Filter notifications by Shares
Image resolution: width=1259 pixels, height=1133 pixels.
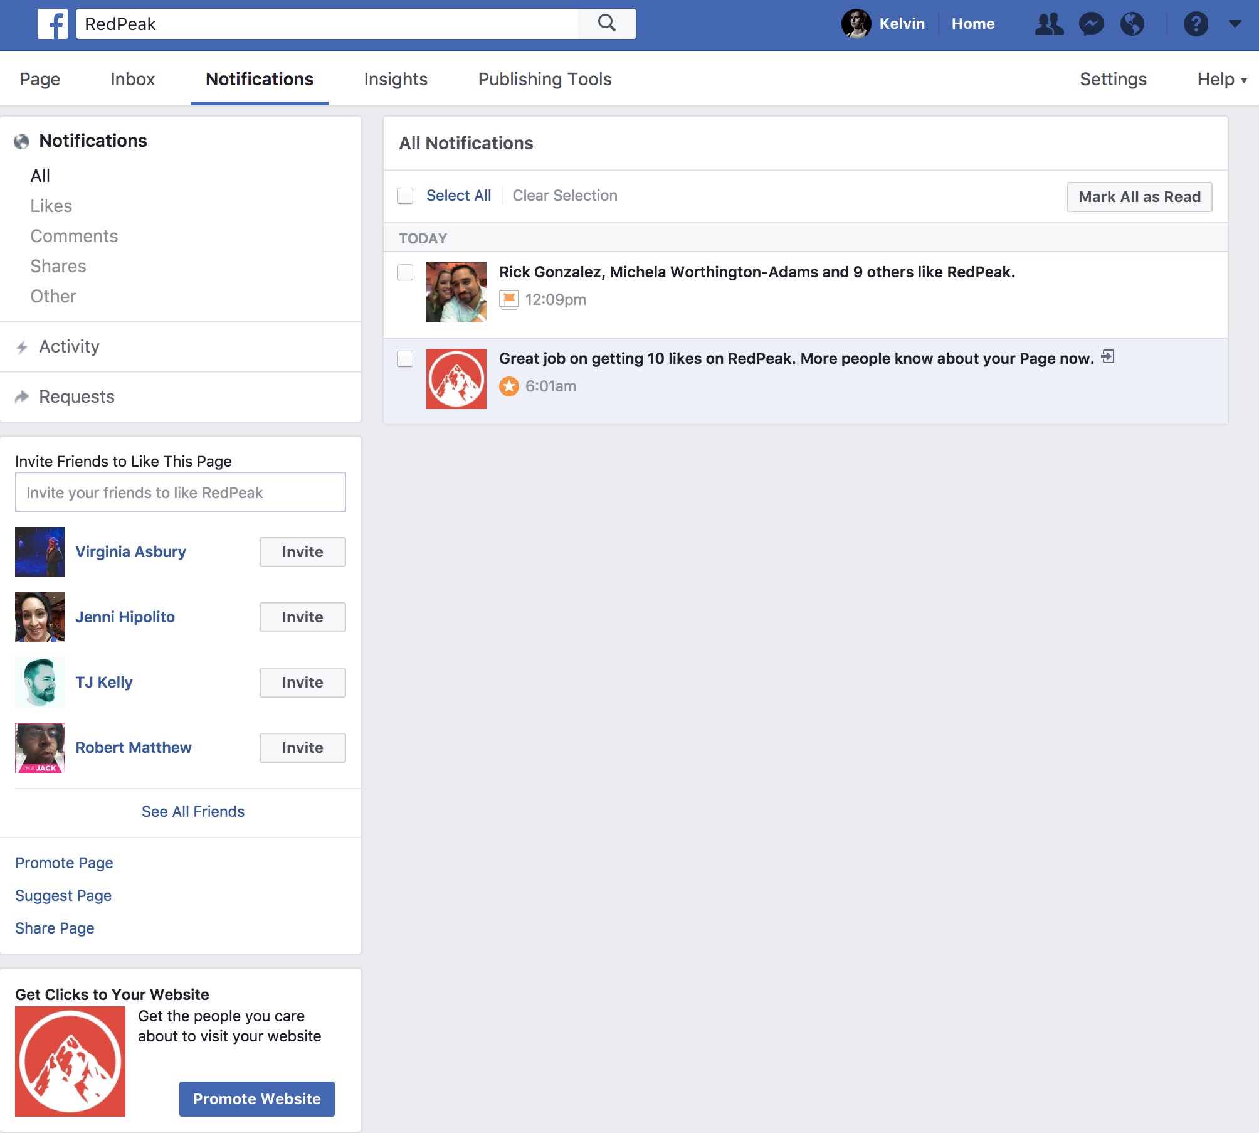(x=58, y=266)
